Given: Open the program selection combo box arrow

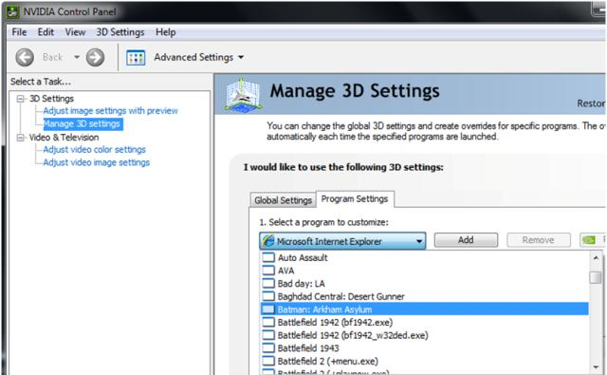Looking at the screenshot, I should 419,241.
